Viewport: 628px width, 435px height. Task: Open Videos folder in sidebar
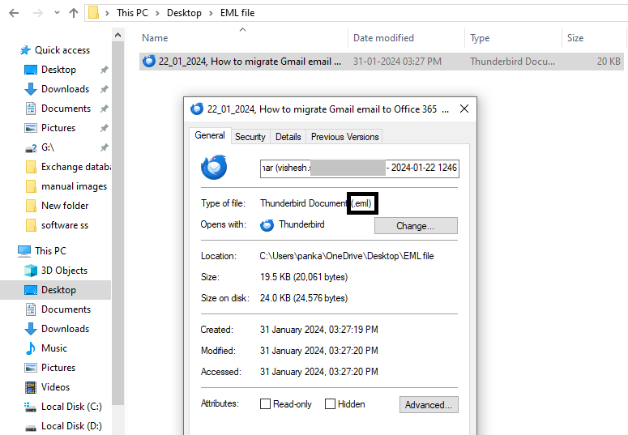tap(55, 387)
